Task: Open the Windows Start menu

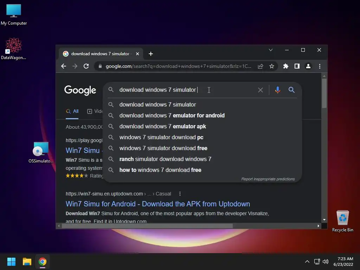Action: 11,262
